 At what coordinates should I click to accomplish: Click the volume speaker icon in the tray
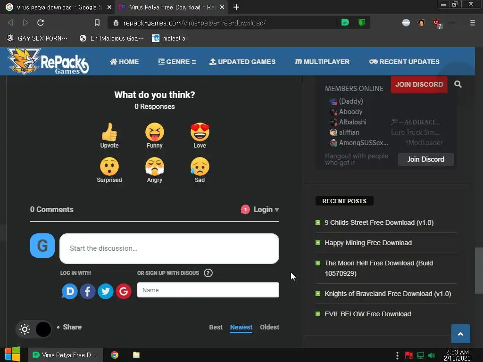431,355
